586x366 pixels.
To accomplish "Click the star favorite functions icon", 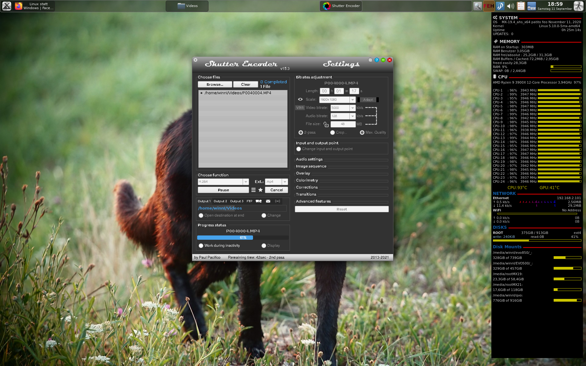I will point(260,190).
